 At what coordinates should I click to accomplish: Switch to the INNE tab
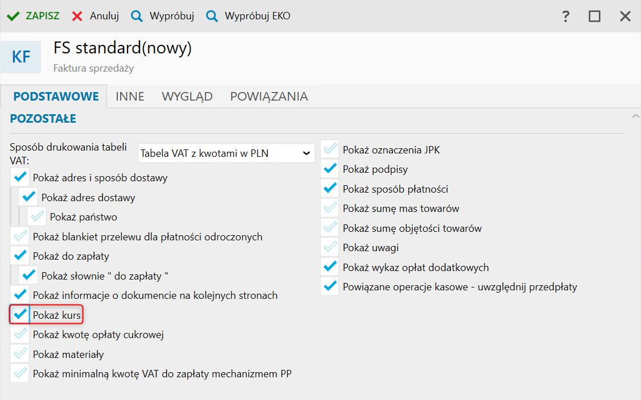coord(130,97)
